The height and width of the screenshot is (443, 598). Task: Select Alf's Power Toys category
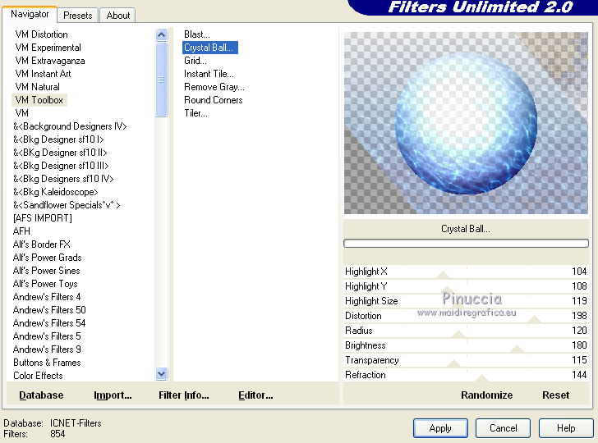pos(45,284)
